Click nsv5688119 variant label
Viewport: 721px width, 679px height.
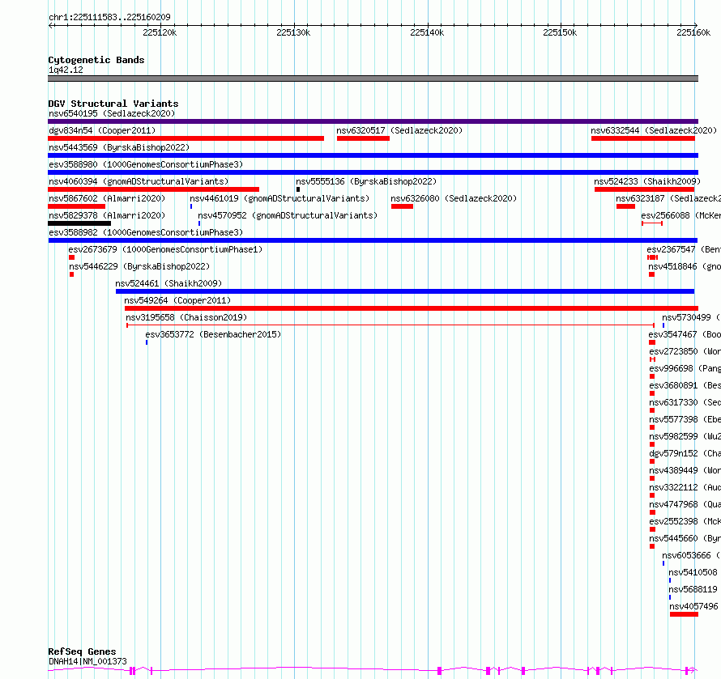[693, 589]
